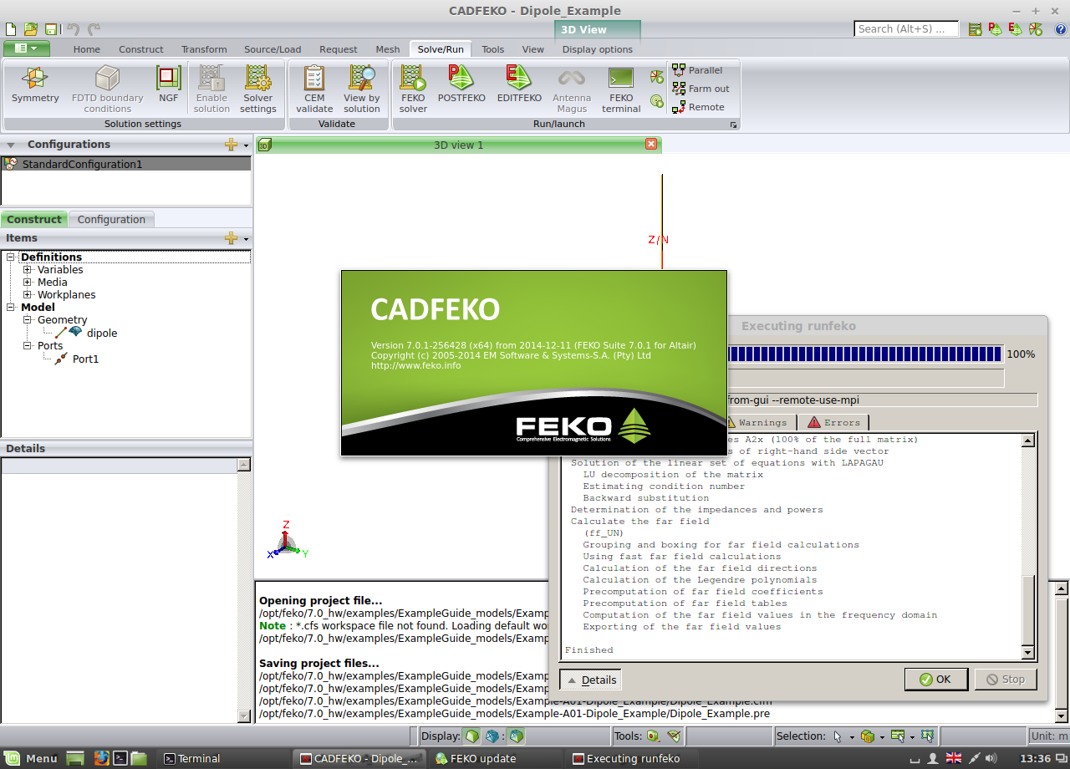Add configuration with plus icon
The width and height of the screenshot is (1070, 769).
[x=232, y=145]
